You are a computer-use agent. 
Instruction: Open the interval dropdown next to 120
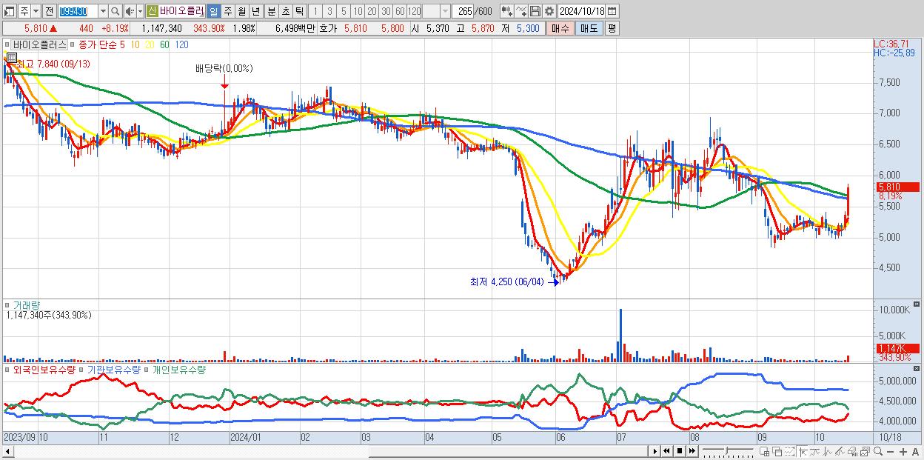(445, 11)
